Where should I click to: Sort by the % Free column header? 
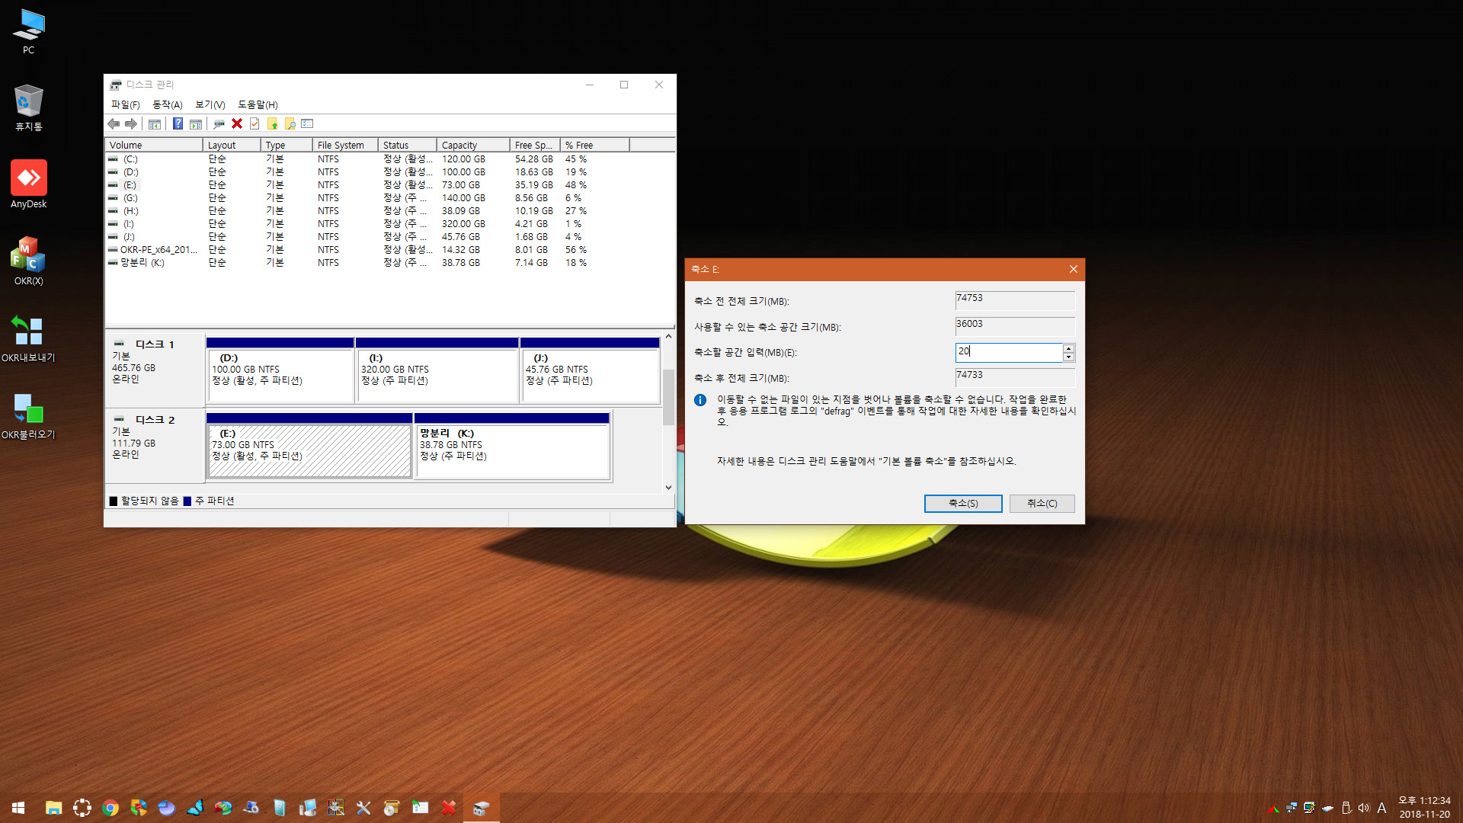click(595, 145)
